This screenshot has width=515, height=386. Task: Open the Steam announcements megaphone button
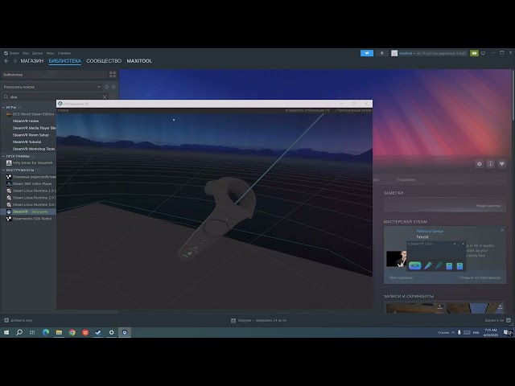(367, 53)
